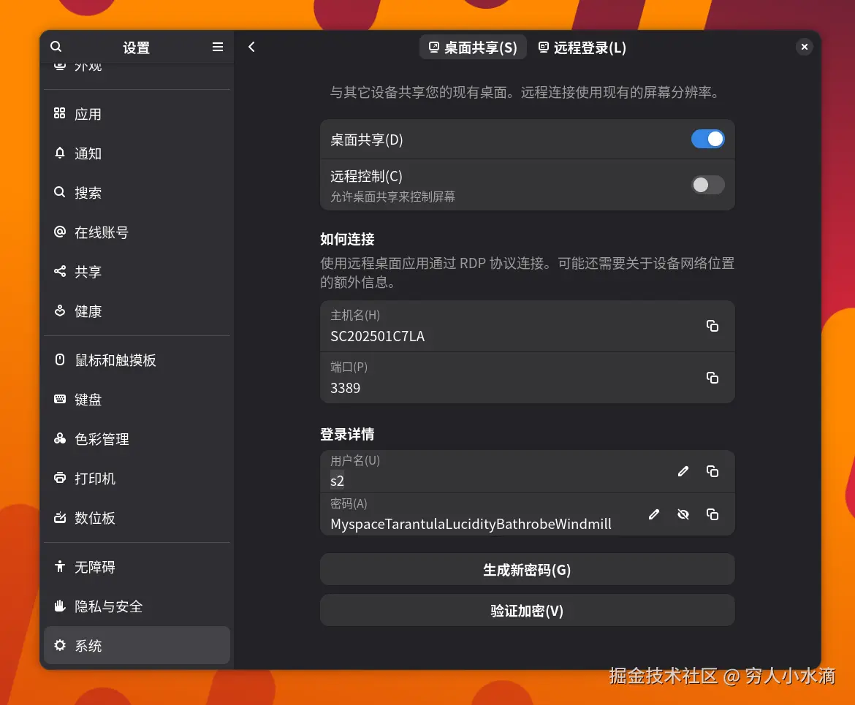The height and width of the screenshot is (705, 855).
Task: Click the port value 3389
Action: [x=345, y=388]
